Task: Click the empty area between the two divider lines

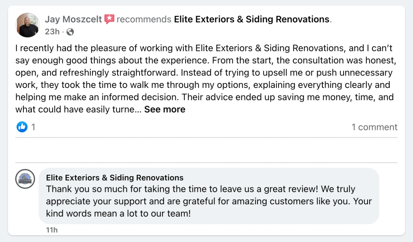Action: coord(207,150)
